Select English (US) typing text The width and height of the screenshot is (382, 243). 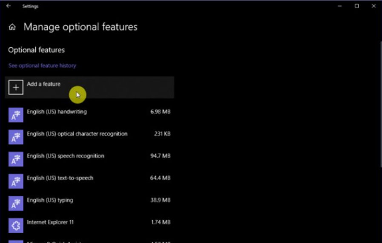(x=50, y=200)
